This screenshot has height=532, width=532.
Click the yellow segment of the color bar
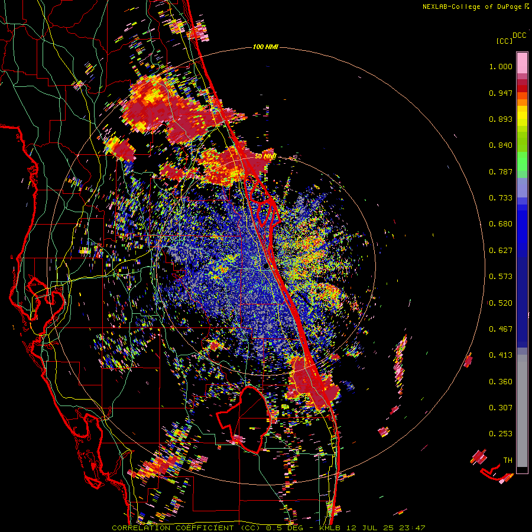(x=522, y=116)
